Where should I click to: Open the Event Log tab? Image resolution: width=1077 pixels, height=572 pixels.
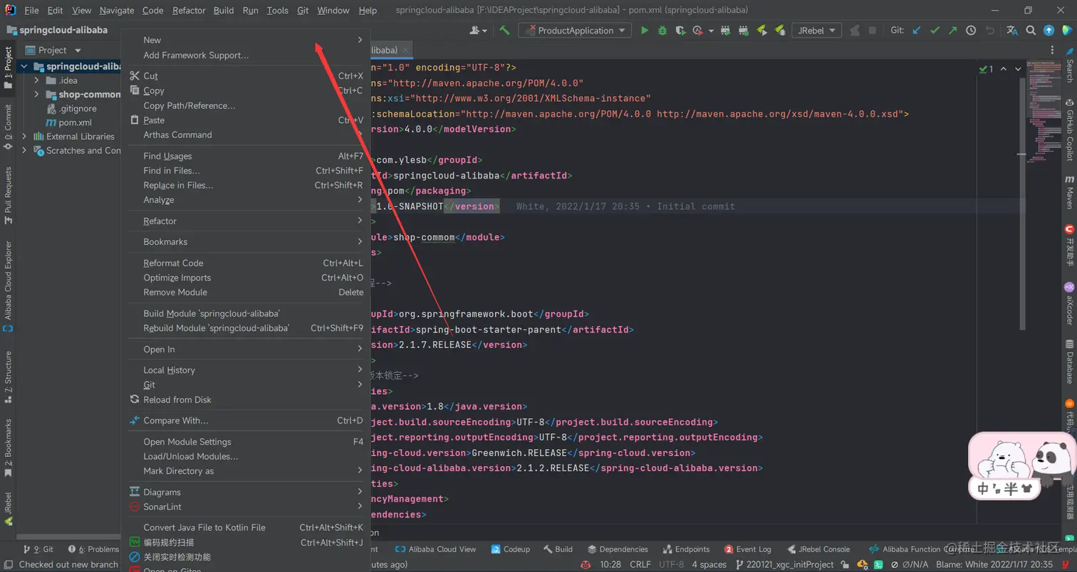point(748,549)
